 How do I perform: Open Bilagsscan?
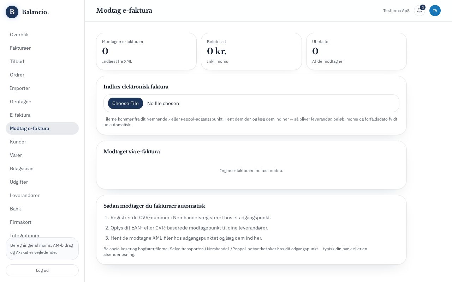[x=42, y=168]
